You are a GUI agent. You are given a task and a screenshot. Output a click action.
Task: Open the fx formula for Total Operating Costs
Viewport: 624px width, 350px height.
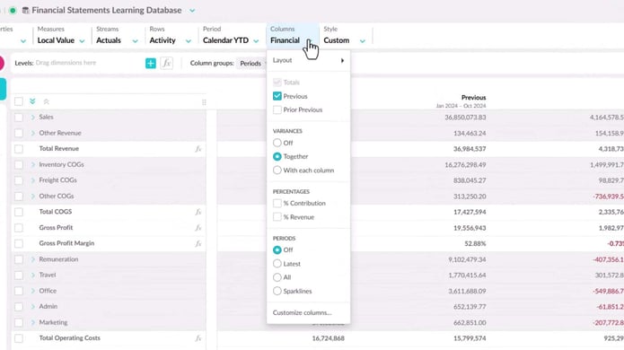(x=198, y=338)
